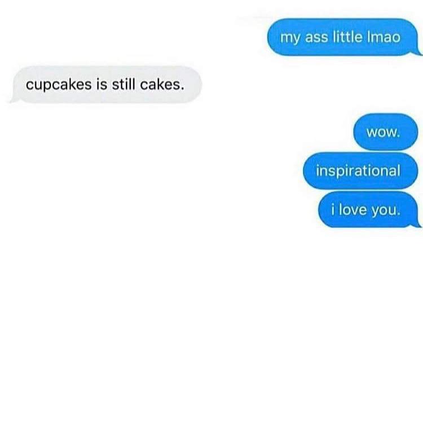Select the 'my ass little lmao' message bubble
Image resolution: width=423 pixels, height=423 pixels.
[x=343, y=37]
